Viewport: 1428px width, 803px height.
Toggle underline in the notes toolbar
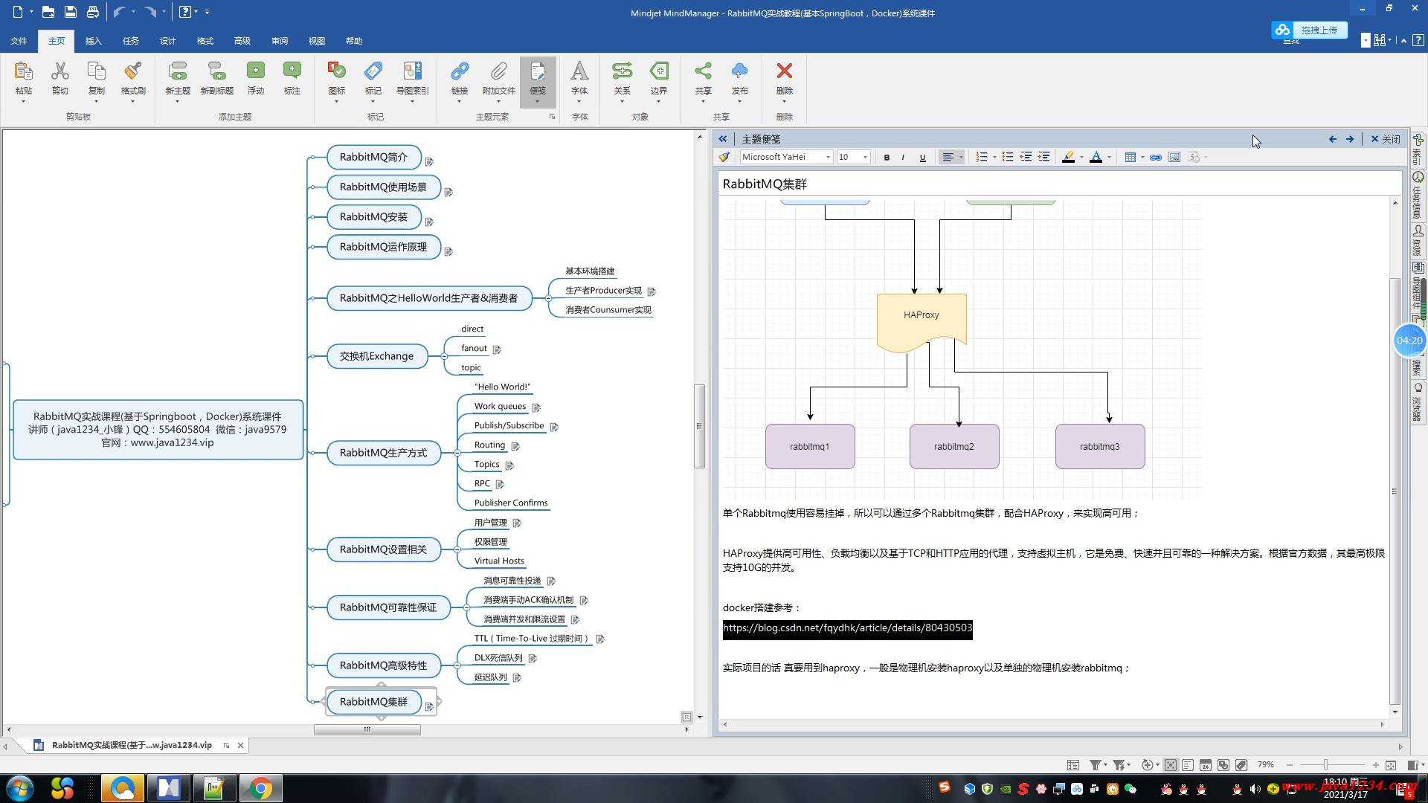click(x=923, y=157)
